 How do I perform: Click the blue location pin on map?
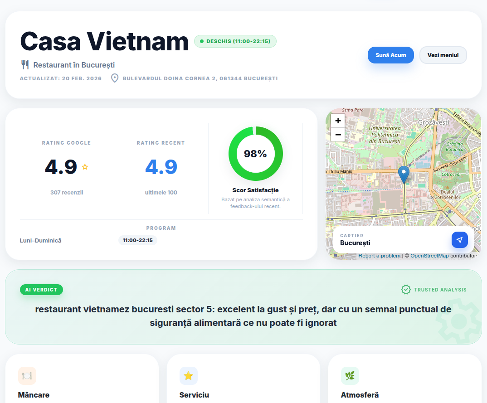click(404, 174)
